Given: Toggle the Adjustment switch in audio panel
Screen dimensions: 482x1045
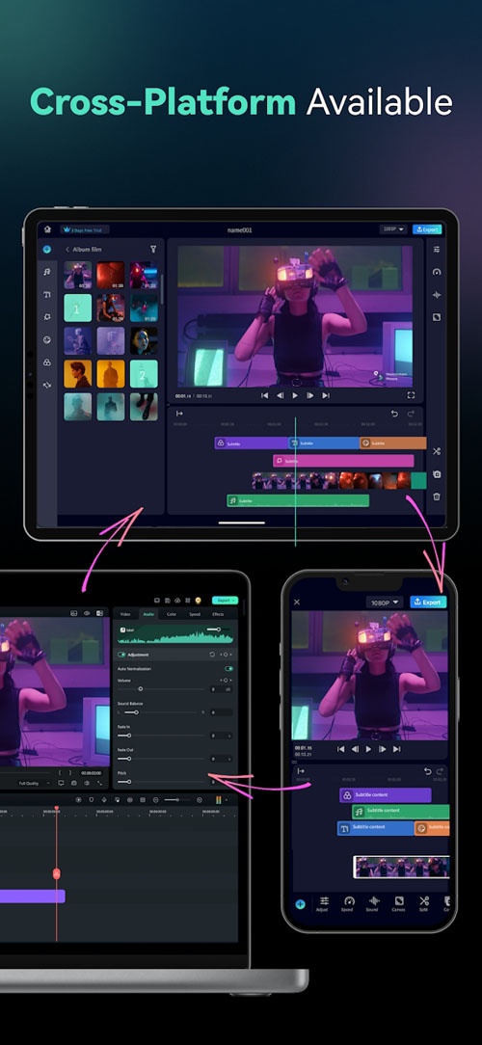Looking at the screenshot, I should pyautogui.click(x=122, y=655).
